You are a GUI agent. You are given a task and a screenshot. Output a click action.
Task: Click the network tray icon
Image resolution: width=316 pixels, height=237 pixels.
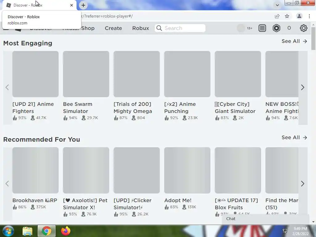(x=285, y=231)
